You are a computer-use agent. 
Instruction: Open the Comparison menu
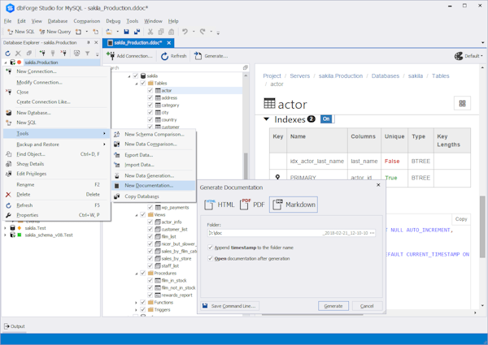pos(87,21)
